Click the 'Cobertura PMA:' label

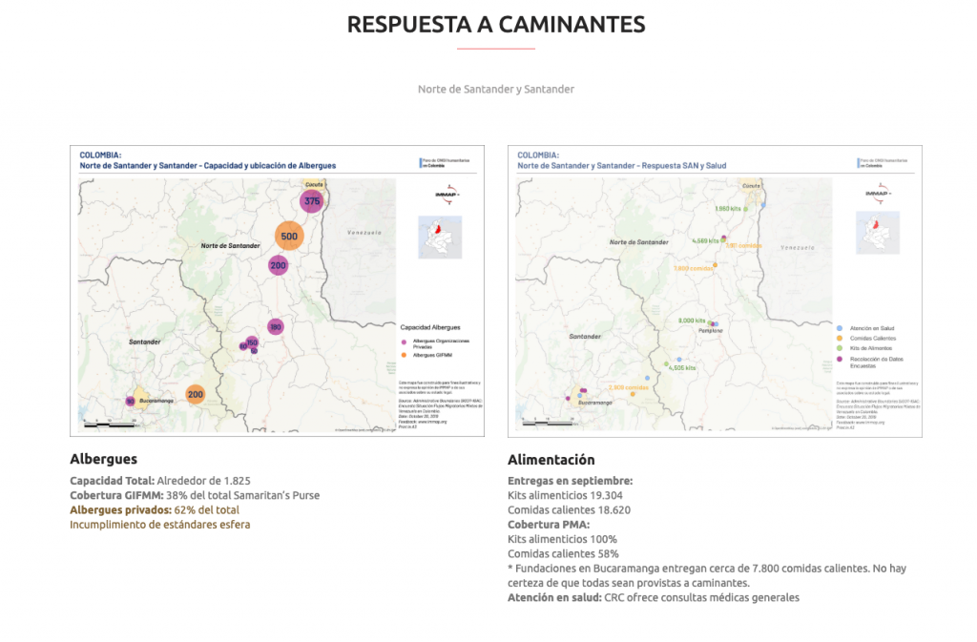[x=549, y=525]
